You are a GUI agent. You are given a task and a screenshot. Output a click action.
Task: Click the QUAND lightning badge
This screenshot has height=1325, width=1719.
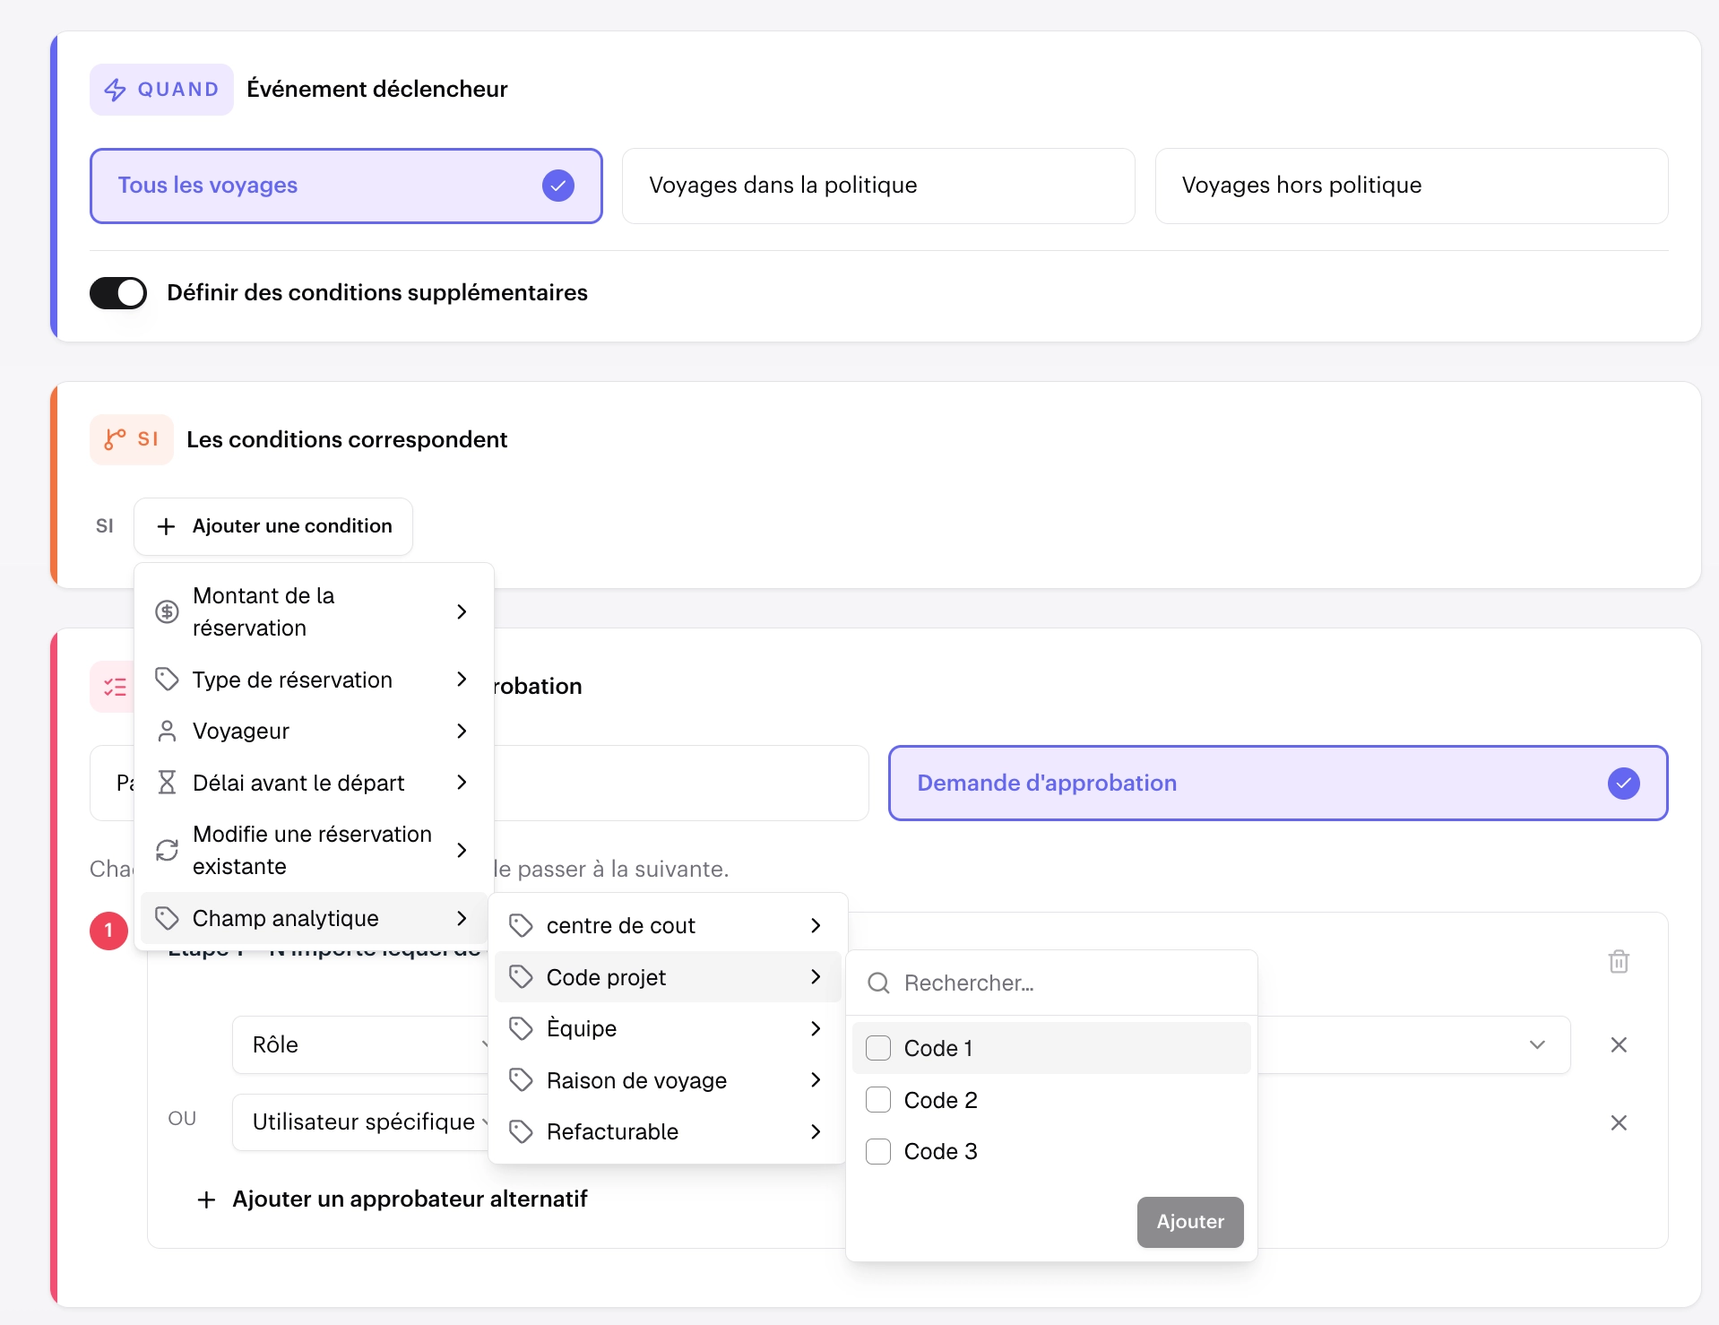[161, 90]
